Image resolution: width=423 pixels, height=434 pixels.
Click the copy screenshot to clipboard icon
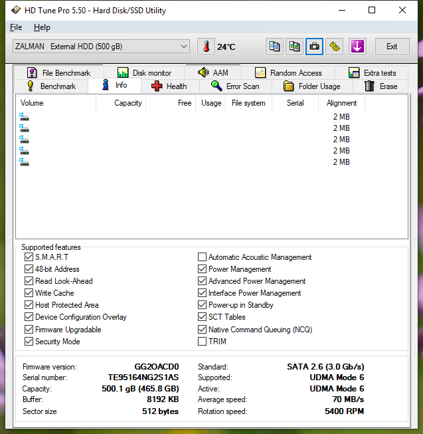pos(294,47)
